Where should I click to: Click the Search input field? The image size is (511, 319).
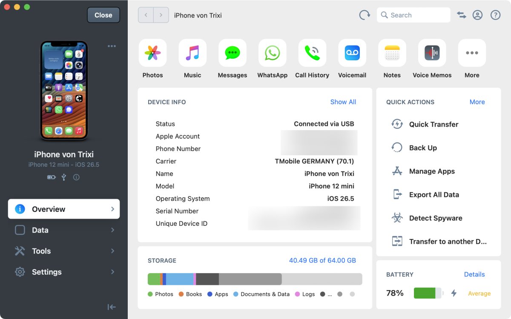pos(413,15)
